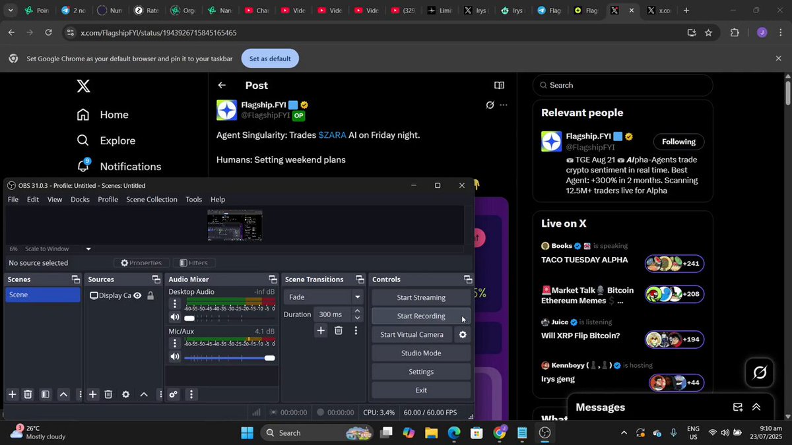Click the X logo in the sidebar
792x445 pixels.
83,86
